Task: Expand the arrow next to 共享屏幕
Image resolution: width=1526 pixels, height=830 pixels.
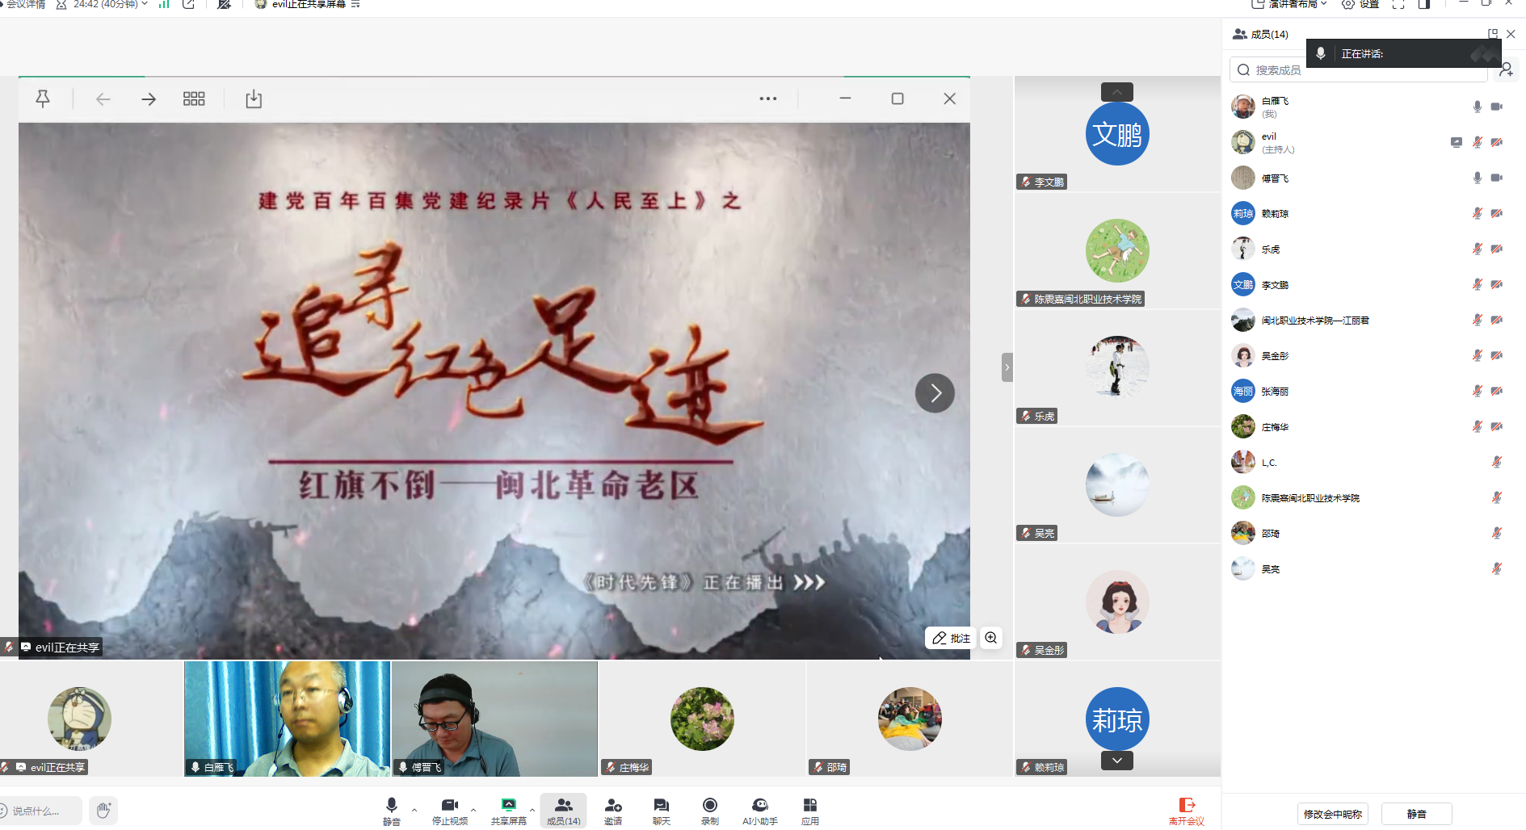Action: (532, 809)
